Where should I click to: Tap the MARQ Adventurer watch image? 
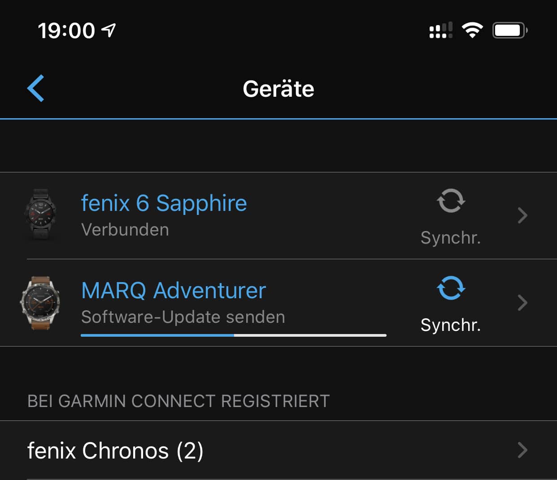click(x=40, y=303)
